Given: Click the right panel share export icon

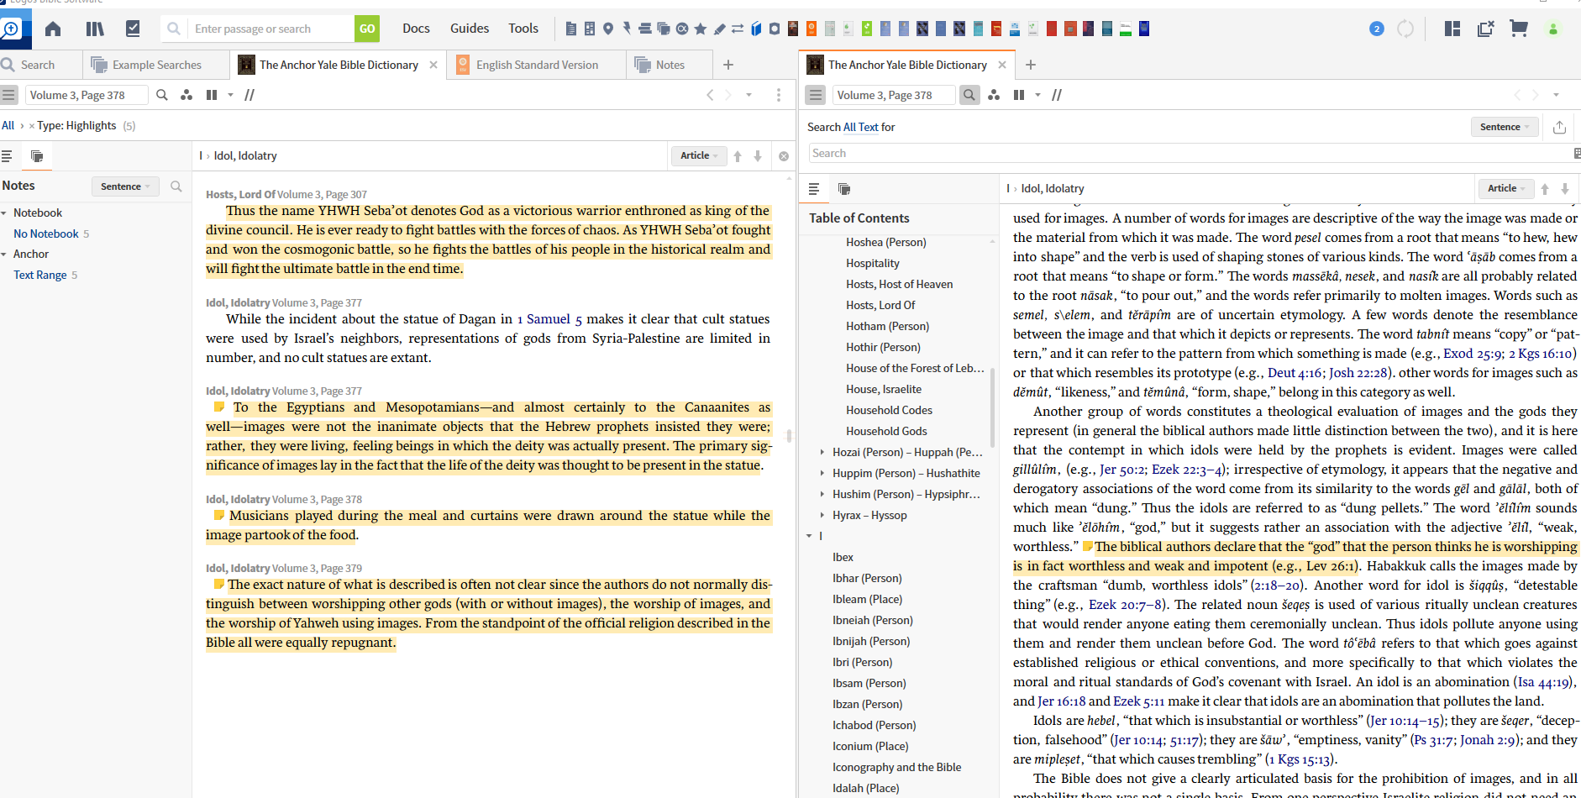Looking at the screenshot, I should pos(1559,127).
